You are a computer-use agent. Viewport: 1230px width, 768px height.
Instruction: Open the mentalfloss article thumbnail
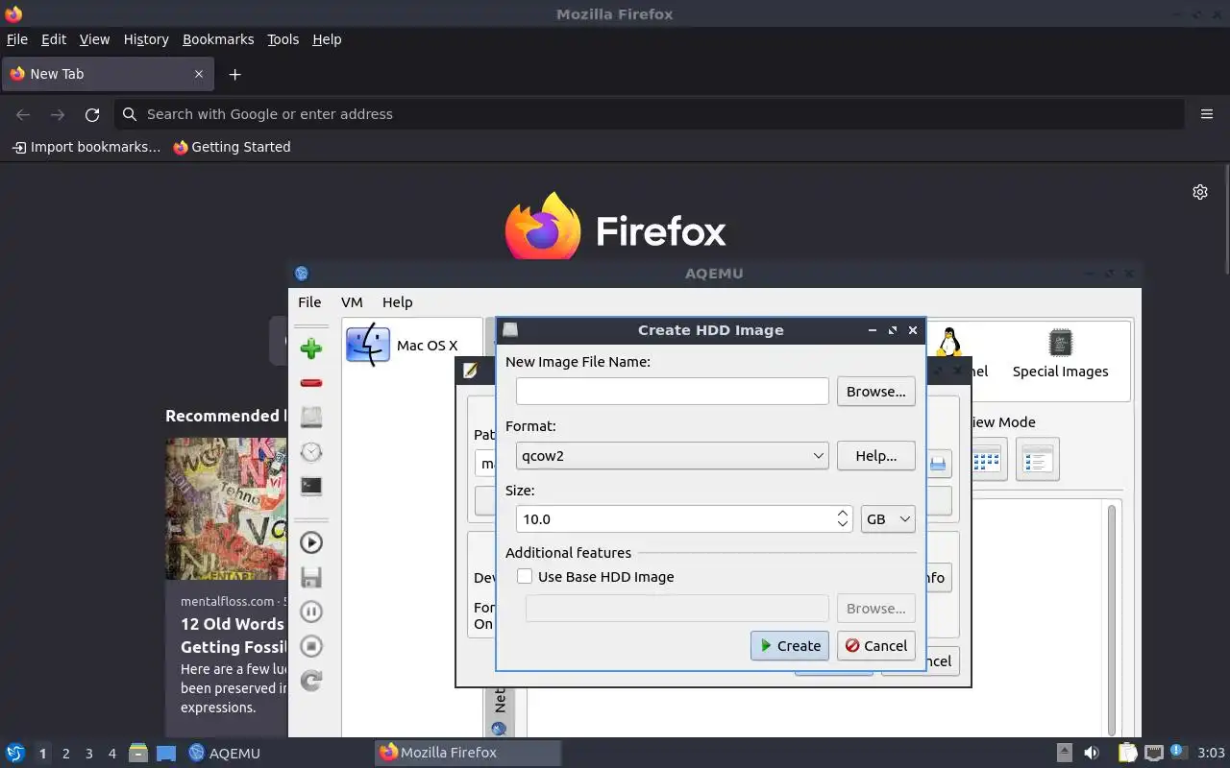pos(226,509)
